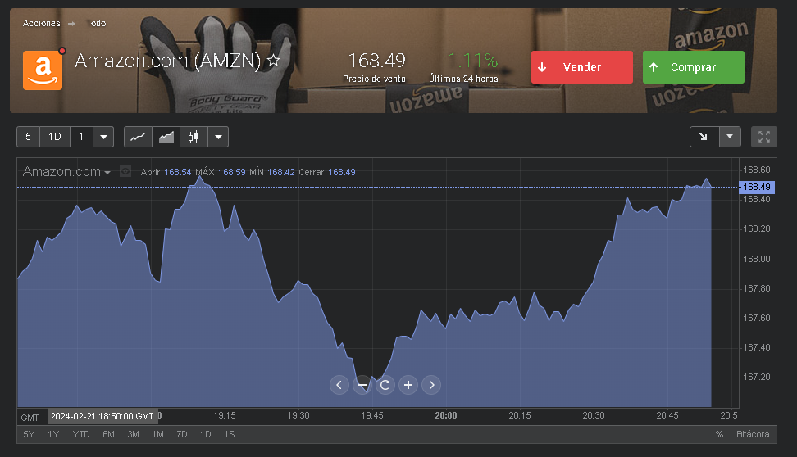This screenshot has width=797, height=457.
Task: Switch to 1S time range
Action: pyautogui.click(x=230, y=434)
